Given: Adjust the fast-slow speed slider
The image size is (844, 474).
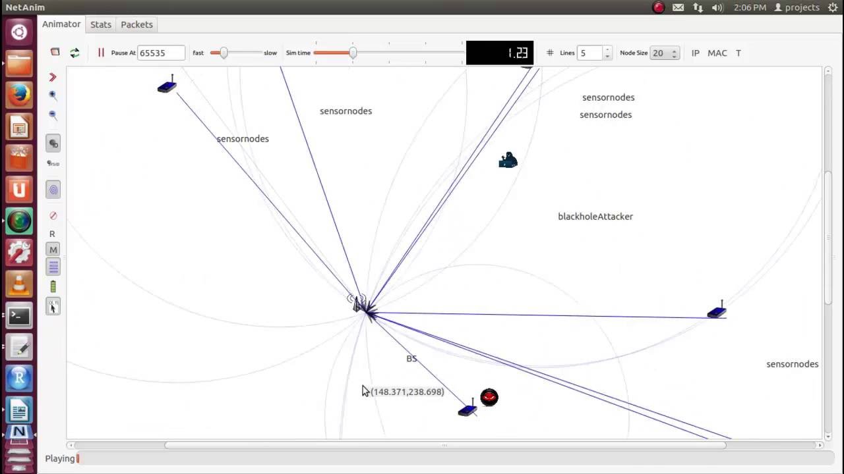Looking at the screenshot, I should point(224,53).
